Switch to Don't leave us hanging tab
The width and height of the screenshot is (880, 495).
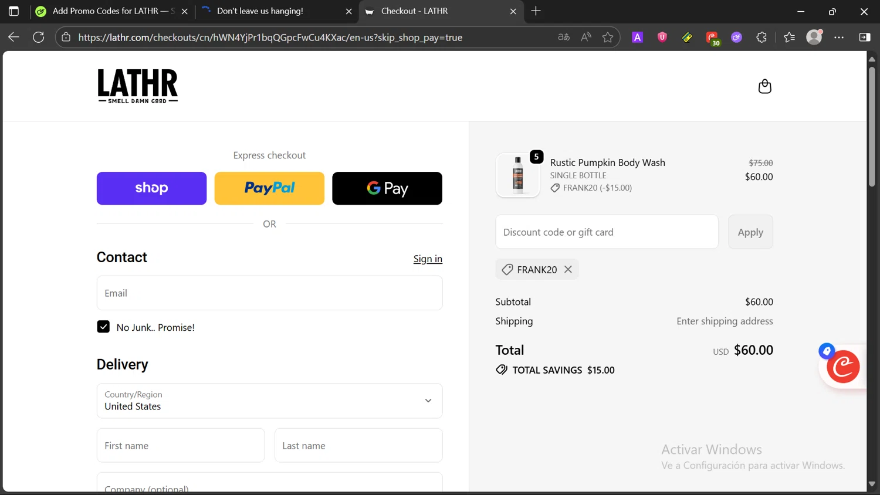pyautogui.click(x=276, y=11)
